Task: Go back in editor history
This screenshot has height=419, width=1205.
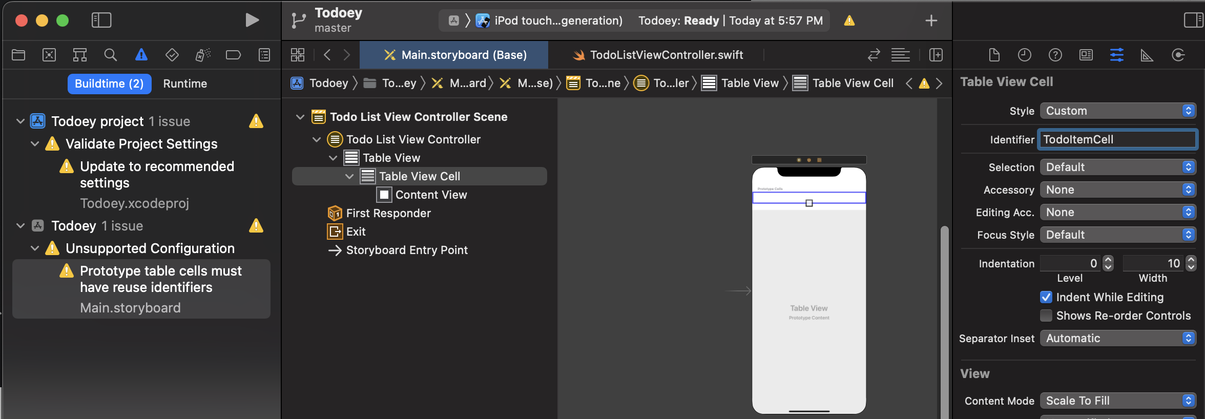Action: point(327,55)
